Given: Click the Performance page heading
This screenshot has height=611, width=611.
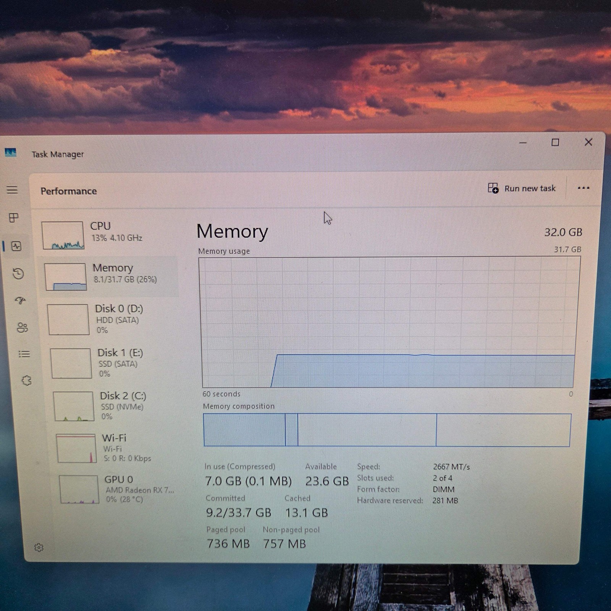Looking at the screenshot, I should pos(69,191).
